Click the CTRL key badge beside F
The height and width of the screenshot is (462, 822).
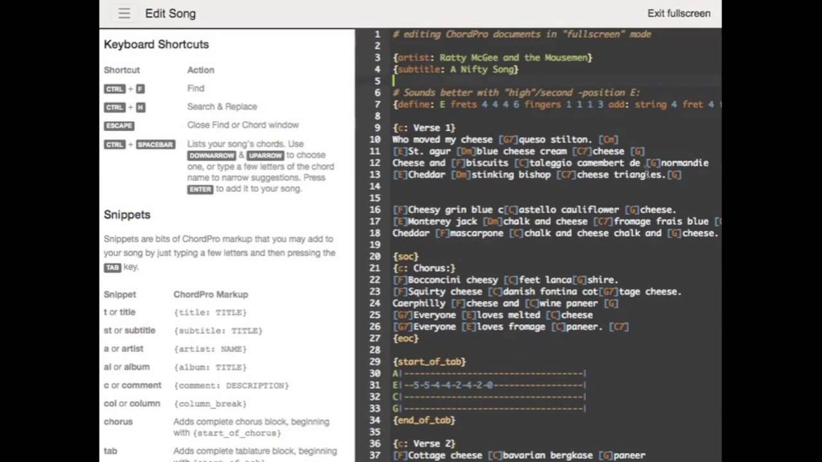114,89
